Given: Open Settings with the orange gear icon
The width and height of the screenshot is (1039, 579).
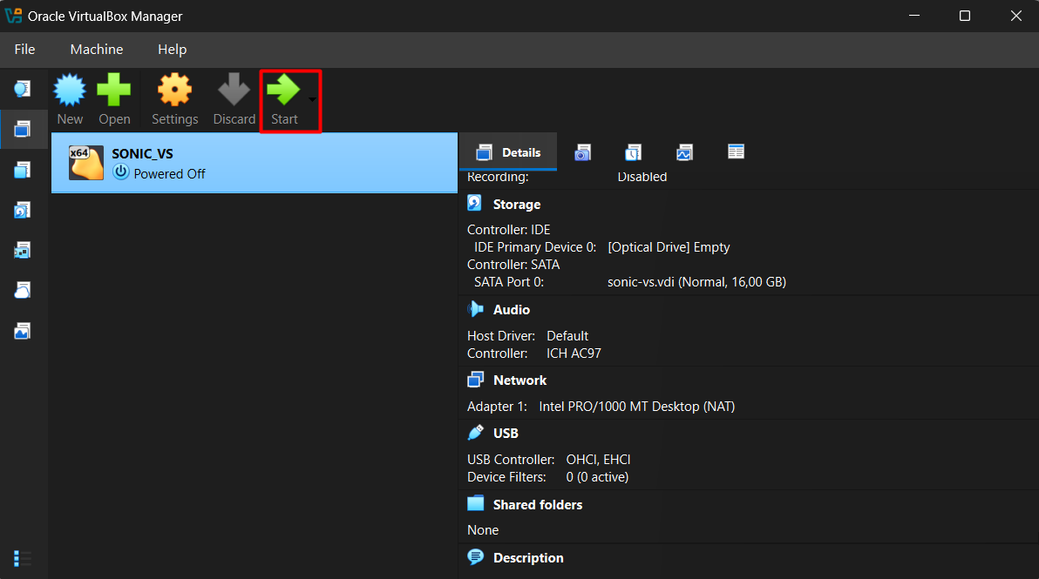Looking at the screenshot, I should pyautogui.click(x=174, y=90).
